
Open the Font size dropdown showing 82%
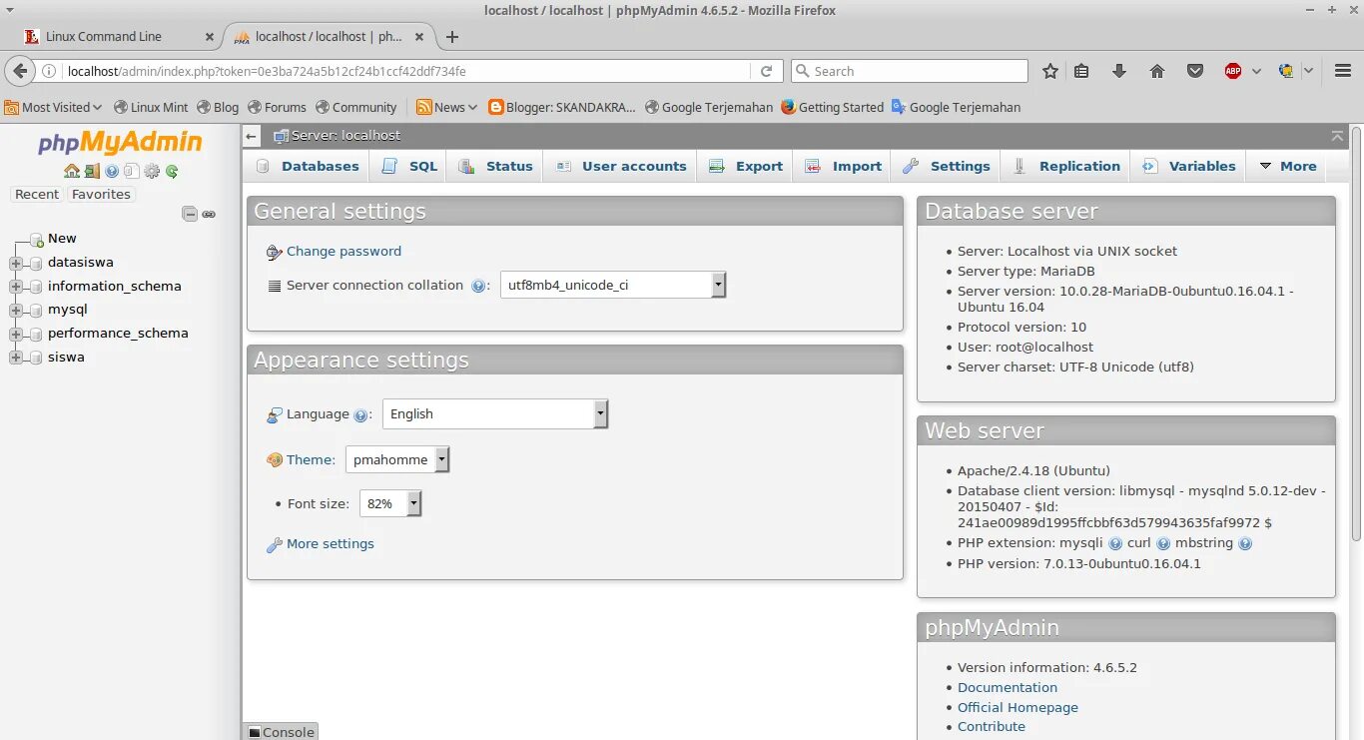[390, 503]
